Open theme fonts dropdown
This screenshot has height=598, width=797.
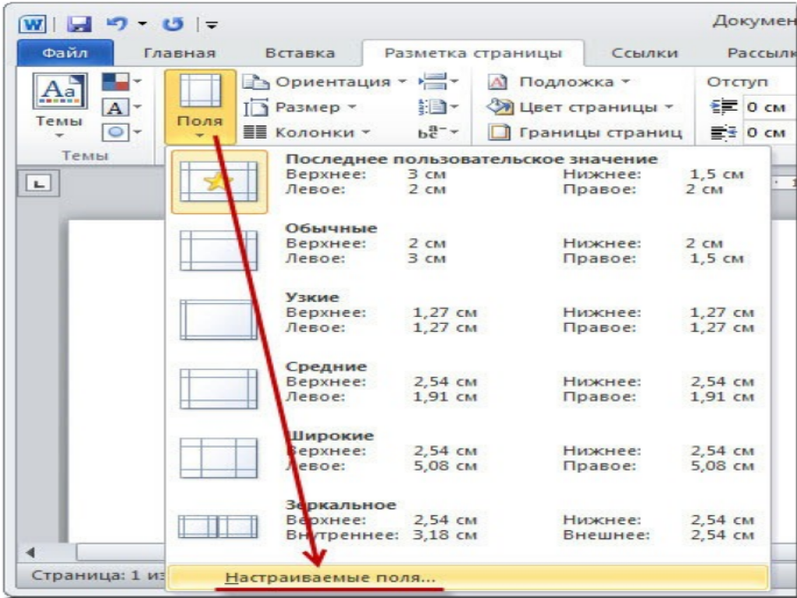click(121, 107)
